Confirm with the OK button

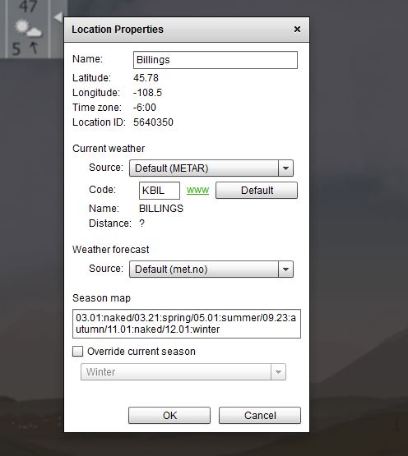pyautogui.click(x=169, y=415)
